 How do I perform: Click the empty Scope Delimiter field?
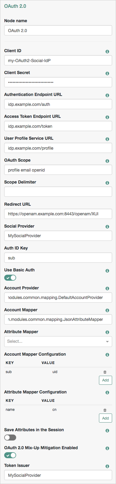tap(58, 192)
